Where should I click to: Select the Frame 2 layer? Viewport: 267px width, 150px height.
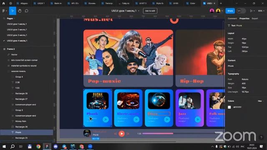coord(11,49)
